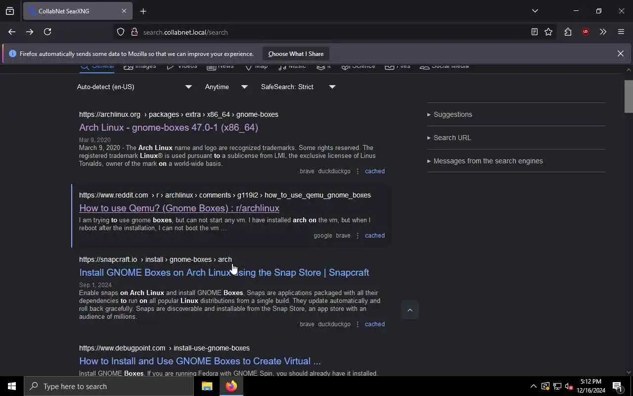Open cached link for Snapcraft result
This screenshot has width=633, height=396.
pyautogui.click(x=375, y=324)
